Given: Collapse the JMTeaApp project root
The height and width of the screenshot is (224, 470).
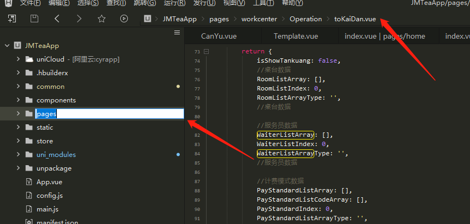Looking at the screenshot, I should (6, 45).
